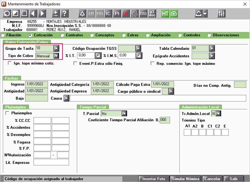Focus the Cálculo Paga Extra date field
250x182 pixels.
pos(163,84)
